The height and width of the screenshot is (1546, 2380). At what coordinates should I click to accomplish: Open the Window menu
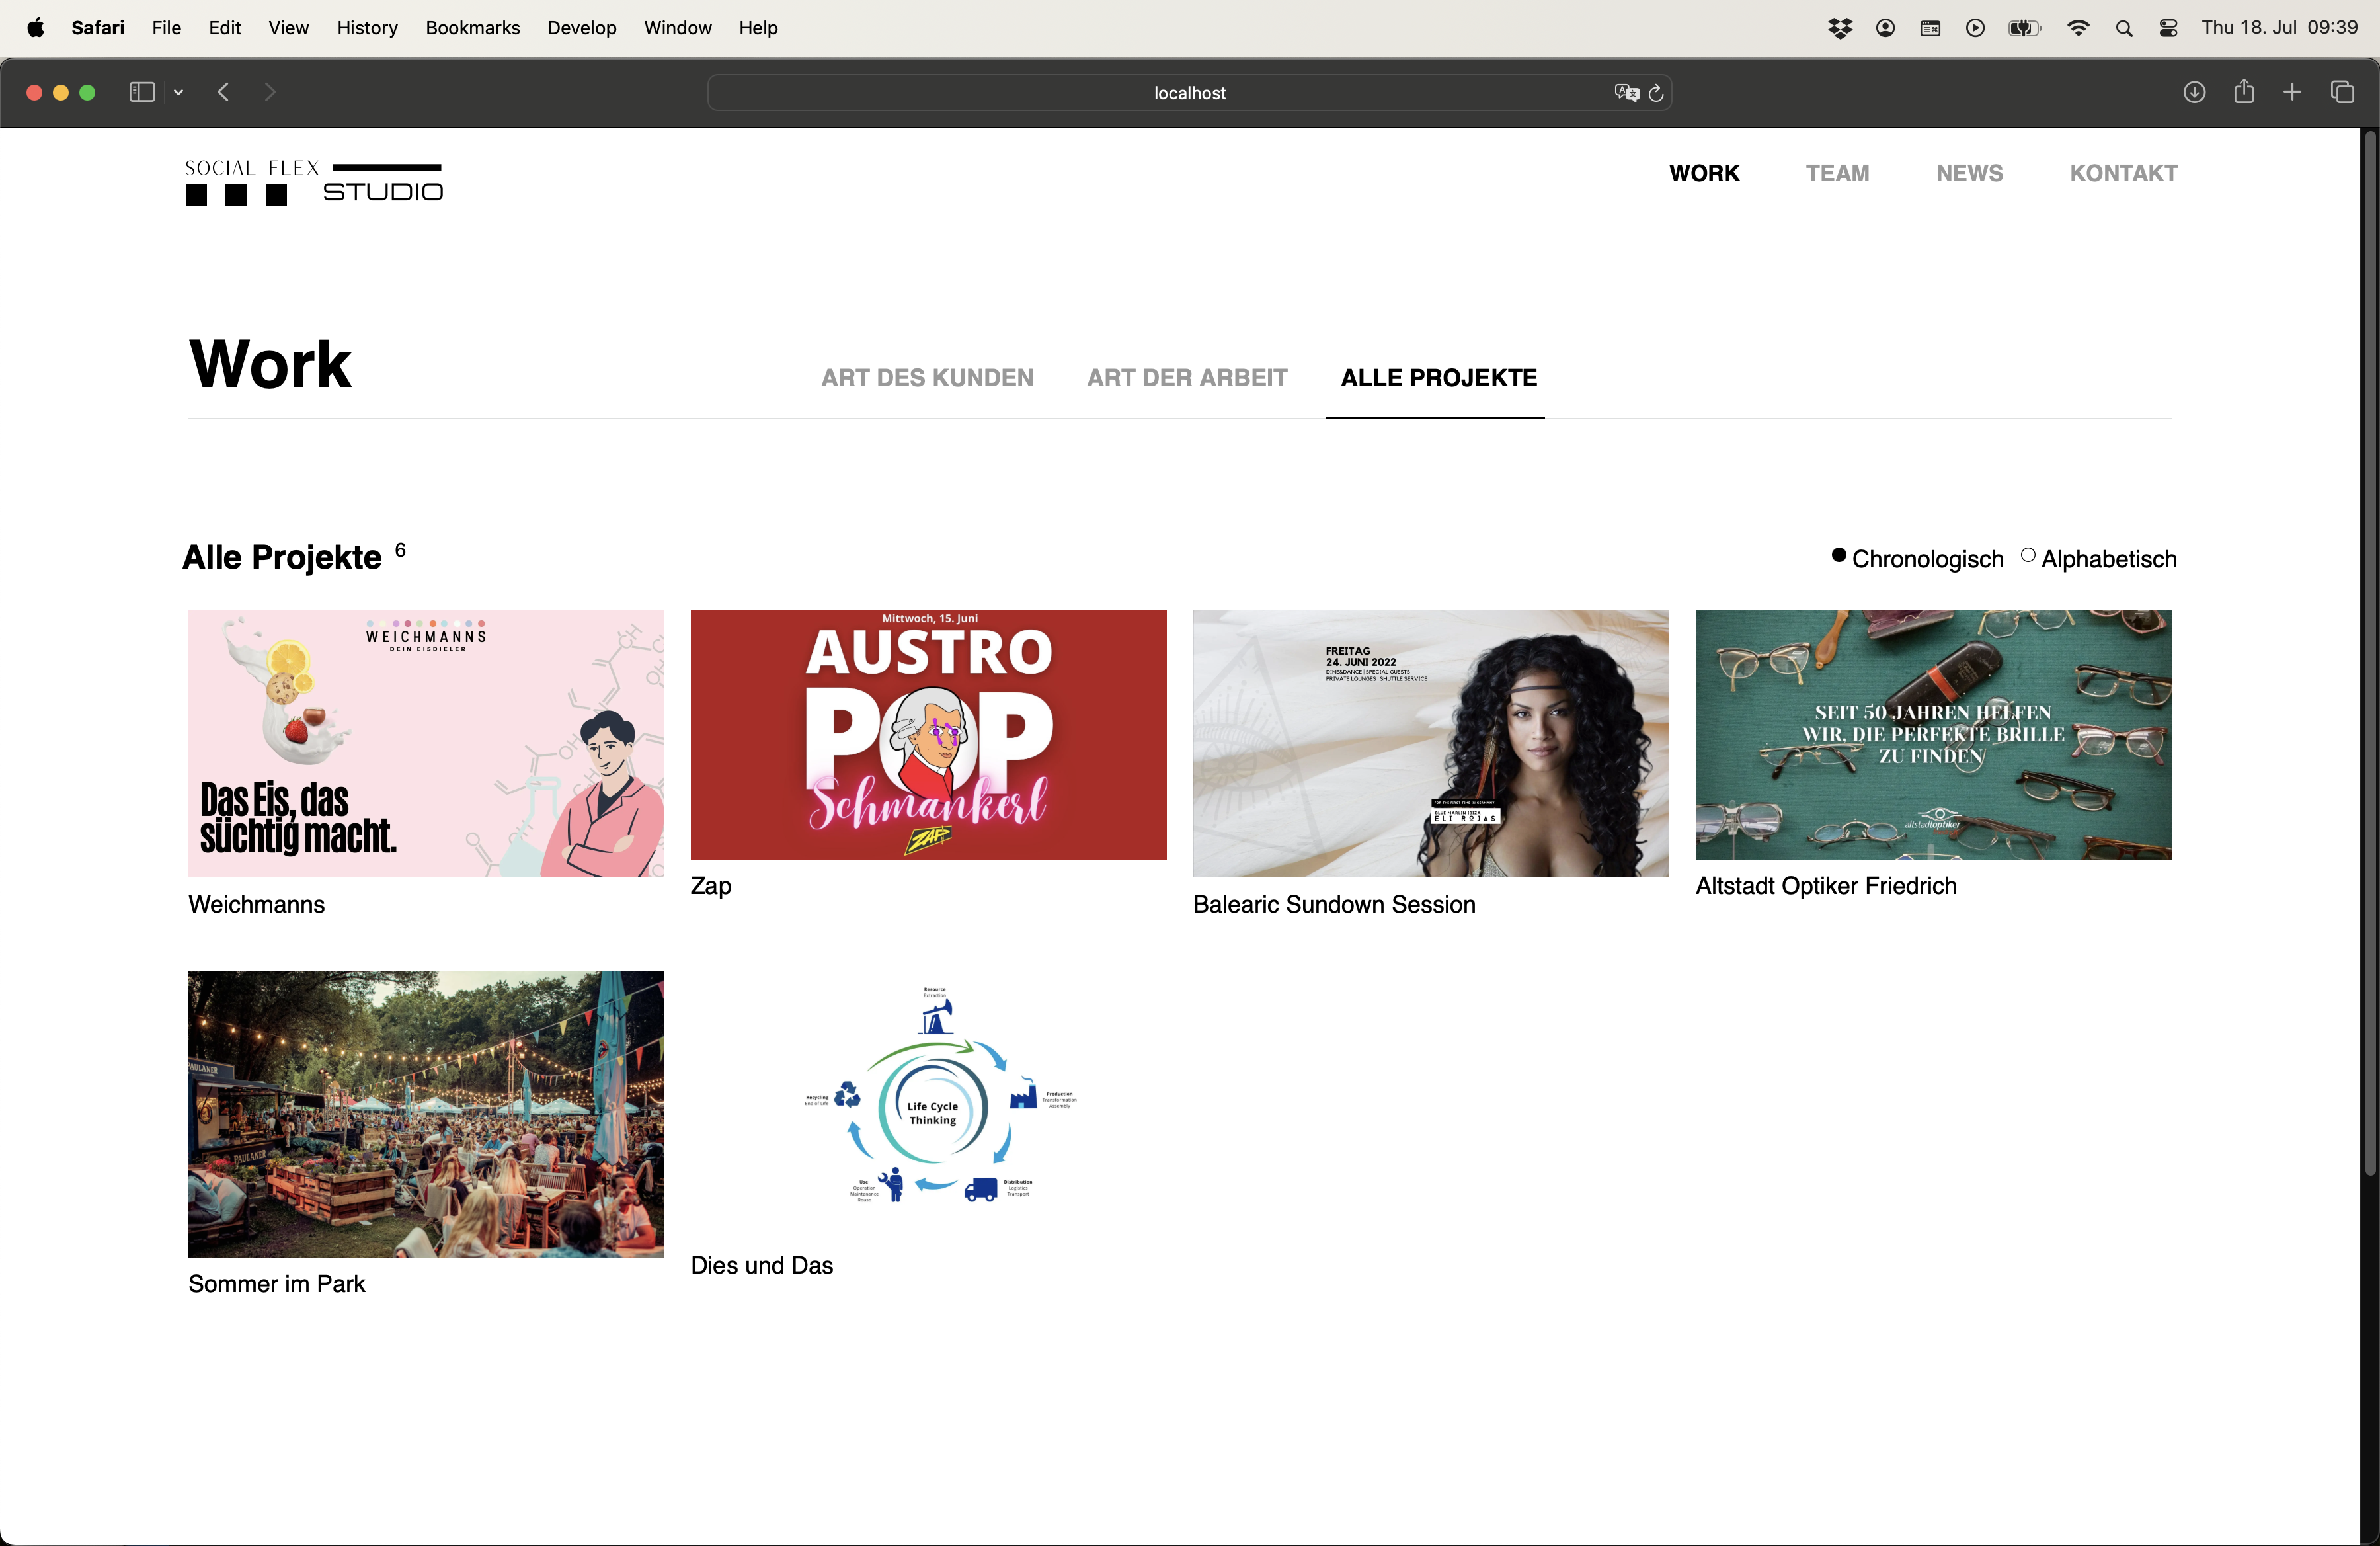point(678,28)
